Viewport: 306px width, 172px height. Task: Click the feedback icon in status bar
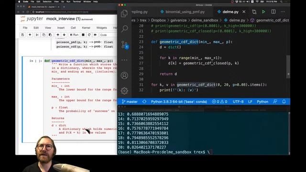coord(275,102)
